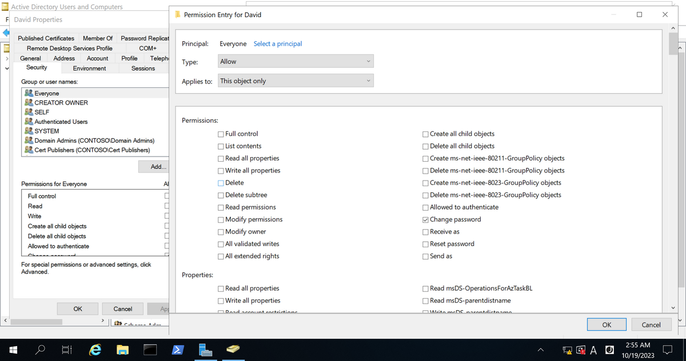Image resolution: width=686 pixels, height=361 pixels.
Task: Check Read msDS-OperationsForAzTaskBL property
Action: pos(425,289)
